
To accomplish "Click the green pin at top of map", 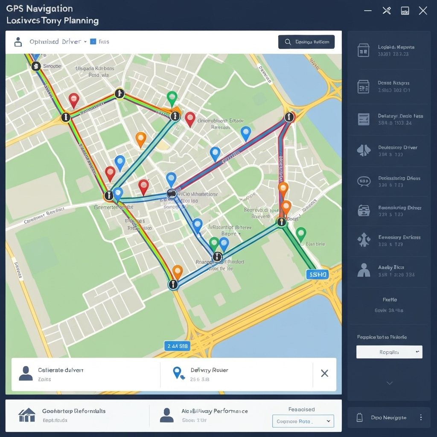I will pyautogui.click(x=172, y=98).
